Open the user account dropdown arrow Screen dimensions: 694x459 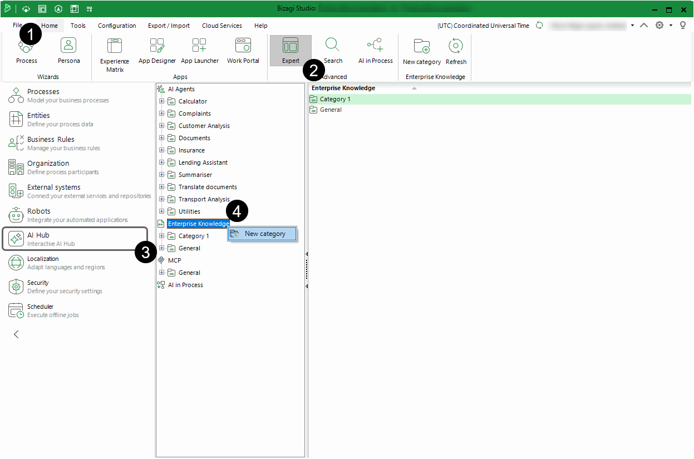633,26
